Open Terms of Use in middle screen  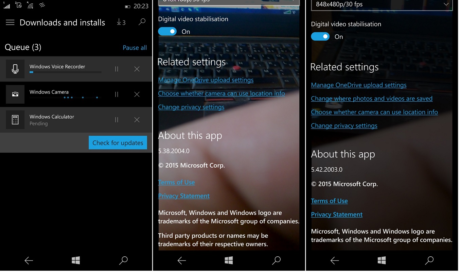coord(176,182)
